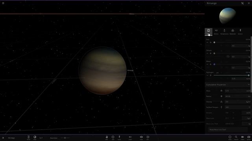252x141 pixels.
Task: Select the Composition tab with bookmark icon
Action: [208, 31]
